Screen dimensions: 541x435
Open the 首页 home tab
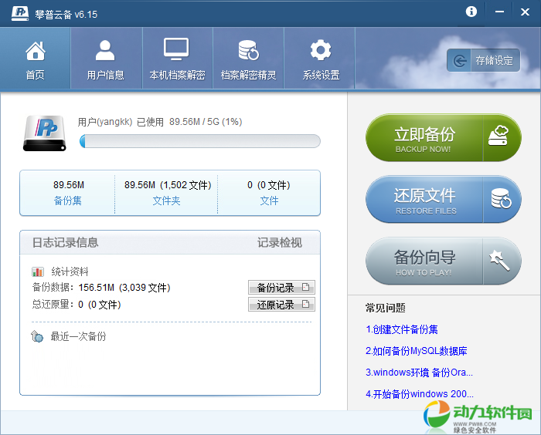pyautogui.click(x=35, y=59)
